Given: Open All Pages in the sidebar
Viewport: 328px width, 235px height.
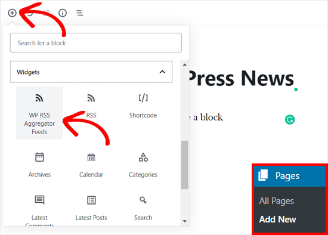Looking at the screenshot, I should point(276,201).
